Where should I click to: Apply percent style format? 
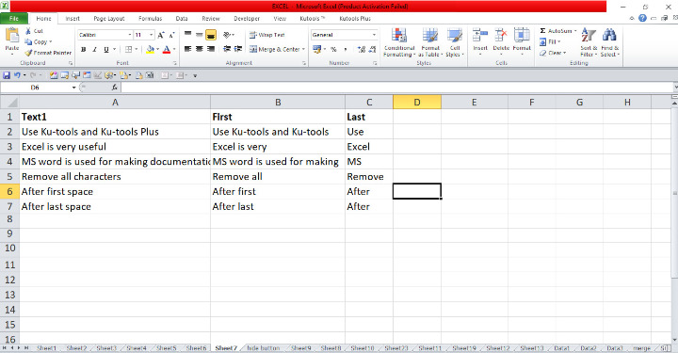tap(333, 50)
